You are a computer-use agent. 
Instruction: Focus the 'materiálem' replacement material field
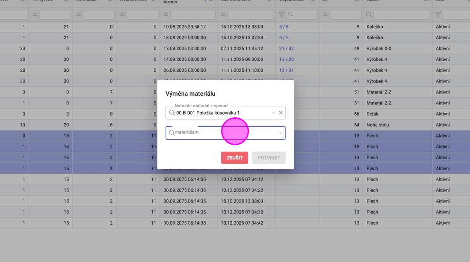(x=225, y=132)
